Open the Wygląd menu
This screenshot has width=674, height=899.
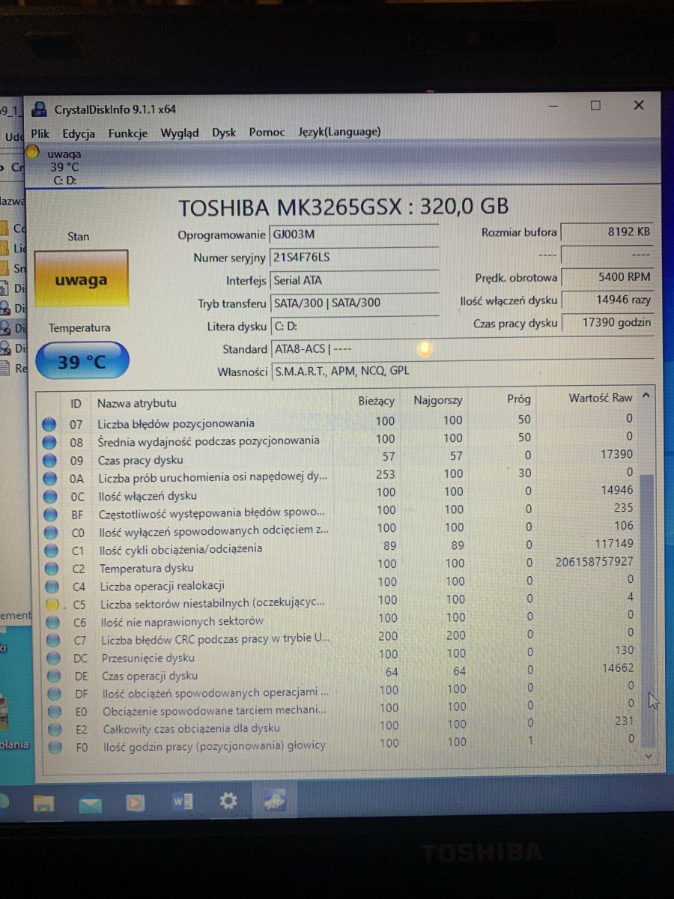click(x=180, y=133)
